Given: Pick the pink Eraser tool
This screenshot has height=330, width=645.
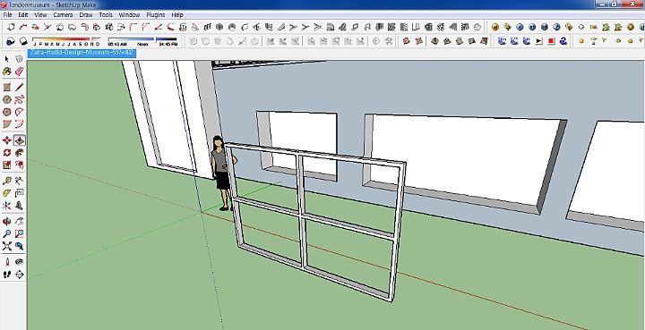Looking at the screenshot, I should (20, 72).
